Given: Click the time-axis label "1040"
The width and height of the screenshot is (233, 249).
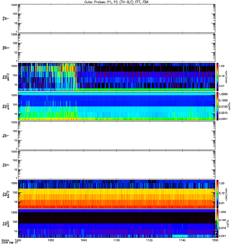Looking at the screenshot, I should point(84,240).
